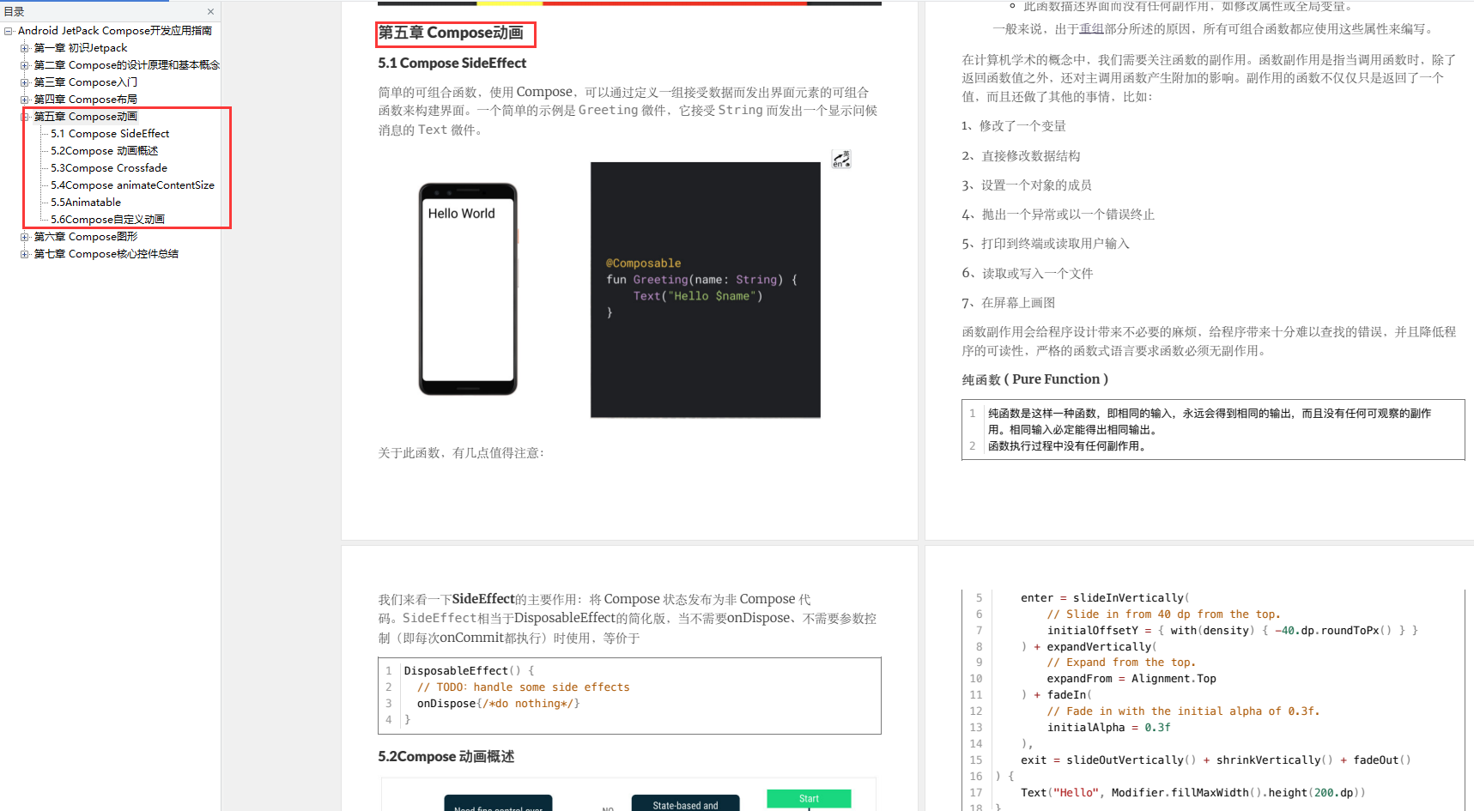Select 5.4 Compose animateContentSize entry
This screenshot has width=1474, height=811.
click(130, 185)
